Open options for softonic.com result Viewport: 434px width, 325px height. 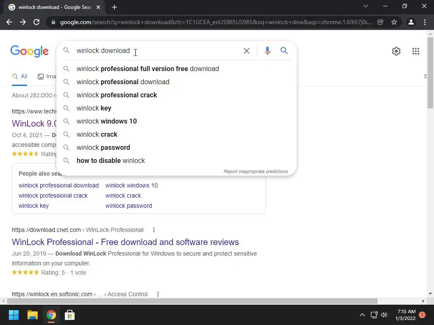158,295
